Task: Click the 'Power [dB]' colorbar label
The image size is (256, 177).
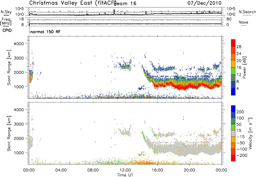Action: (x=244, y=67)
